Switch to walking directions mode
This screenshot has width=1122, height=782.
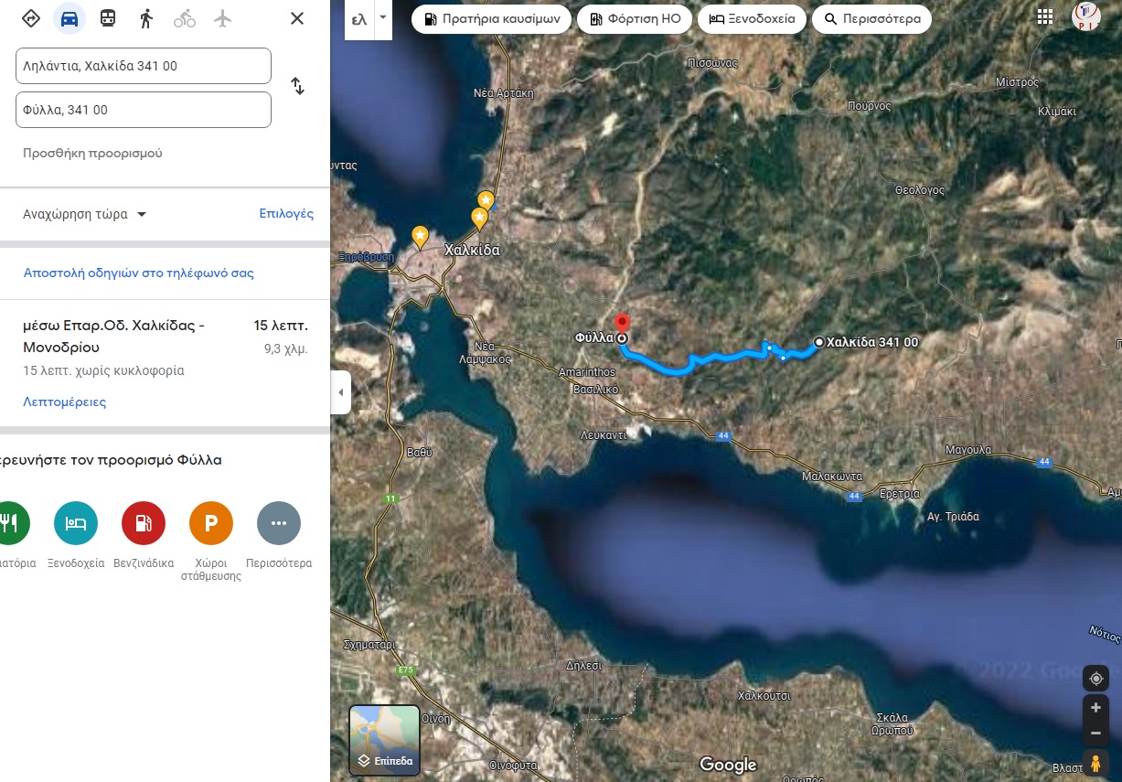pos(146,18)
